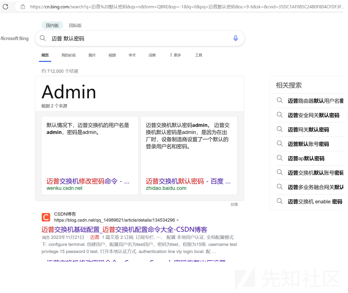Viewport: 348px width, 293px height.
Task: Click the microphone voice search icon
Action: (x=235, y=38)
